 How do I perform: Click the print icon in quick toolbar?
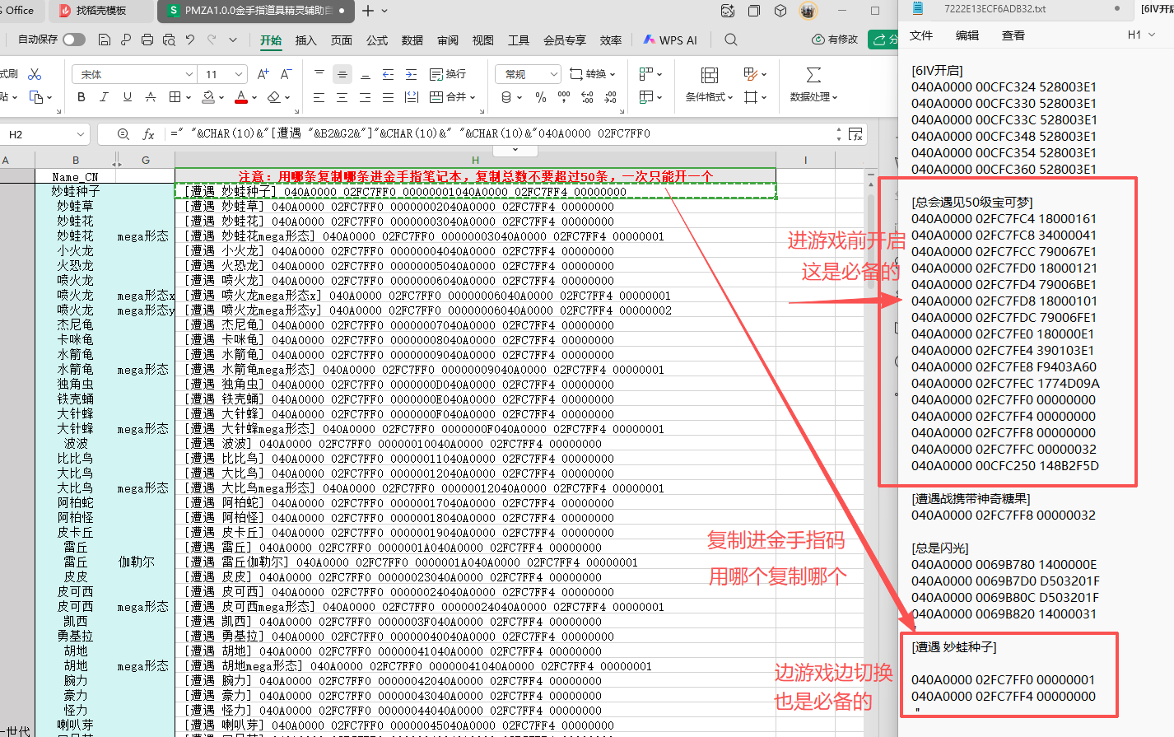tap(147, 40)
